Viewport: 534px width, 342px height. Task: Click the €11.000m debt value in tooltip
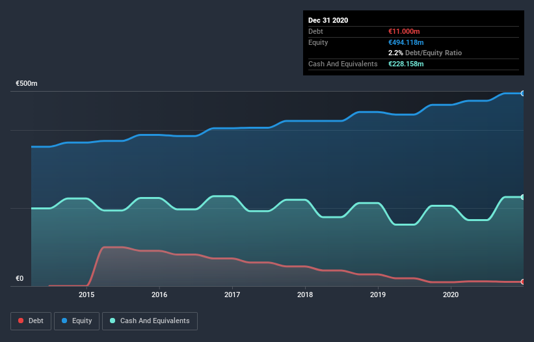click(404, 31)
